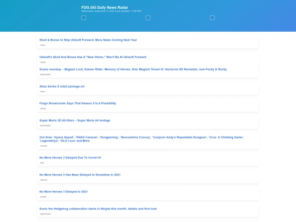Click the 'Wednesday, September 9, 2020' date line
The height and width of the screenshot is (222, 296).
click(x=111, y=11)
